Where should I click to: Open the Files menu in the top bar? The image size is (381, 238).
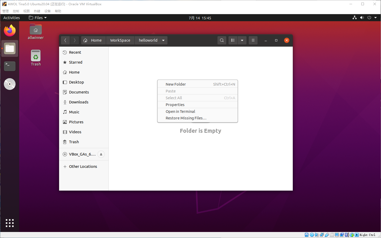coord(37,18)
